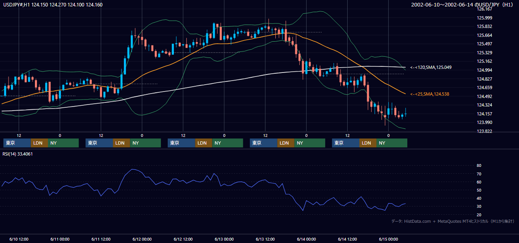The image size is (519, 243).
Task: Click the RSI level 60 label
Action: 479,182
